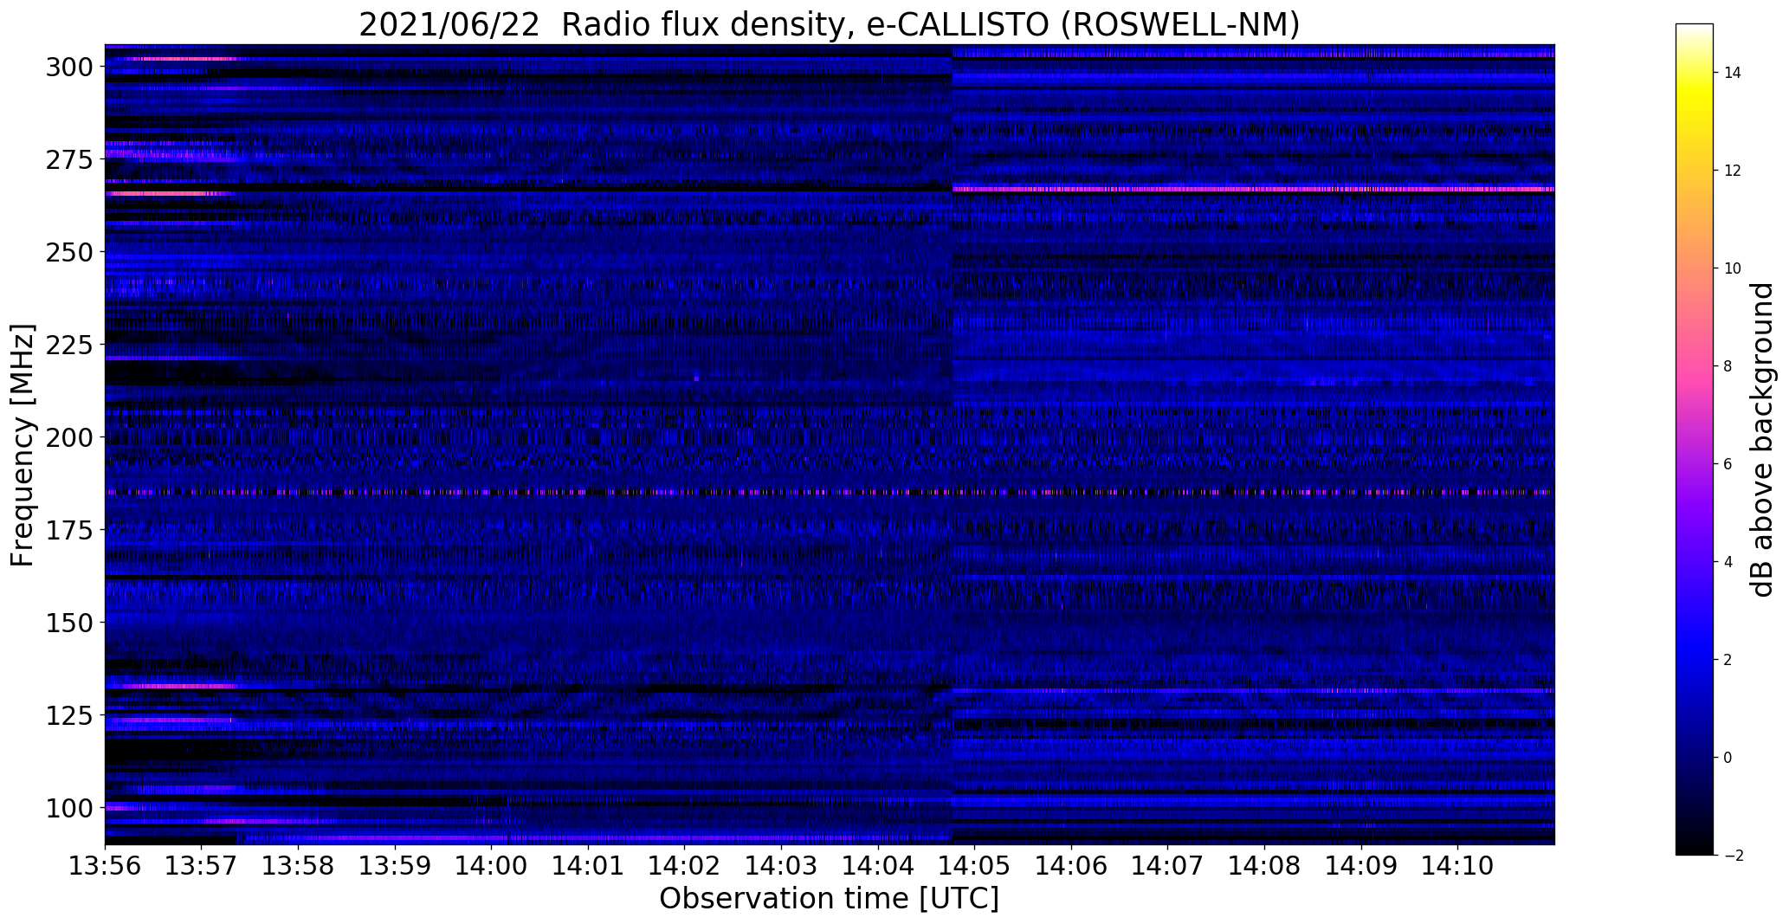
Task: Click the plot title e-CALLISTO (ROSWELL-NM)
Action: click(829, 25)
